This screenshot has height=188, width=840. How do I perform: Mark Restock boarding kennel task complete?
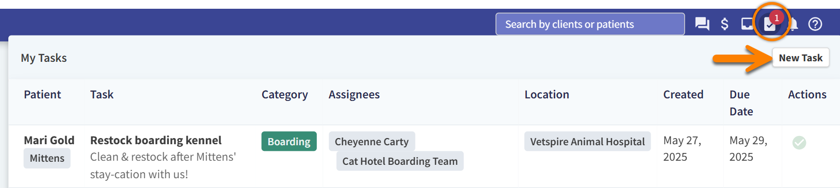[799, 143]
